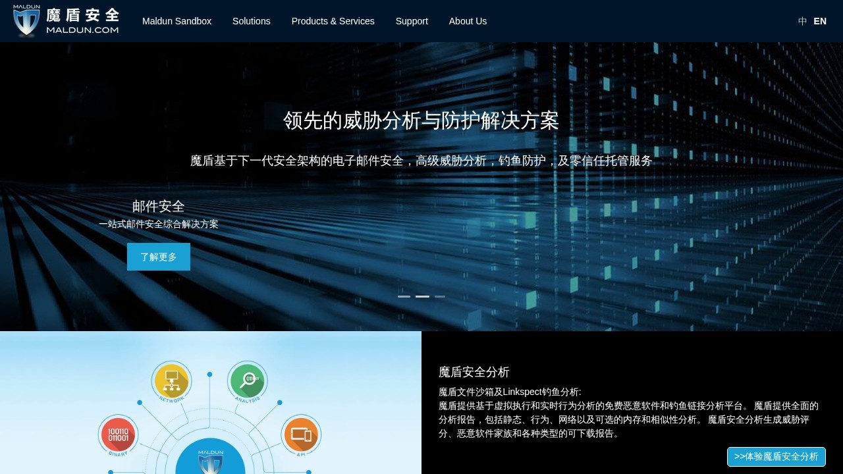Switch language to EN
The width and height of the screenshot is (843, 474).
click(820, 21)
